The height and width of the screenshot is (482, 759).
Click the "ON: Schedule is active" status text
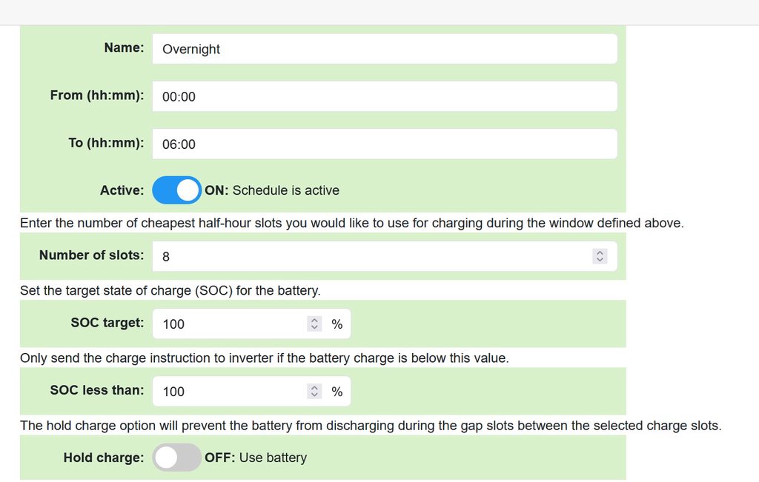coord(272,190)
